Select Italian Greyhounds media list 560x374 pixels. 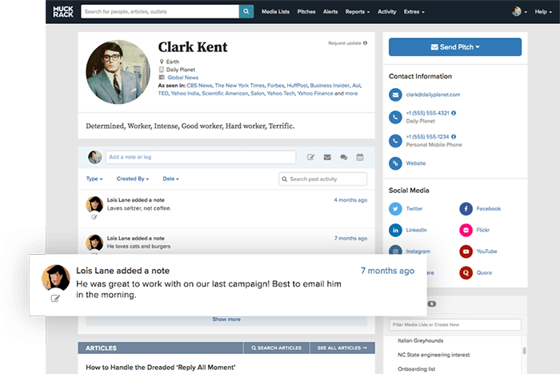[420, 340]
